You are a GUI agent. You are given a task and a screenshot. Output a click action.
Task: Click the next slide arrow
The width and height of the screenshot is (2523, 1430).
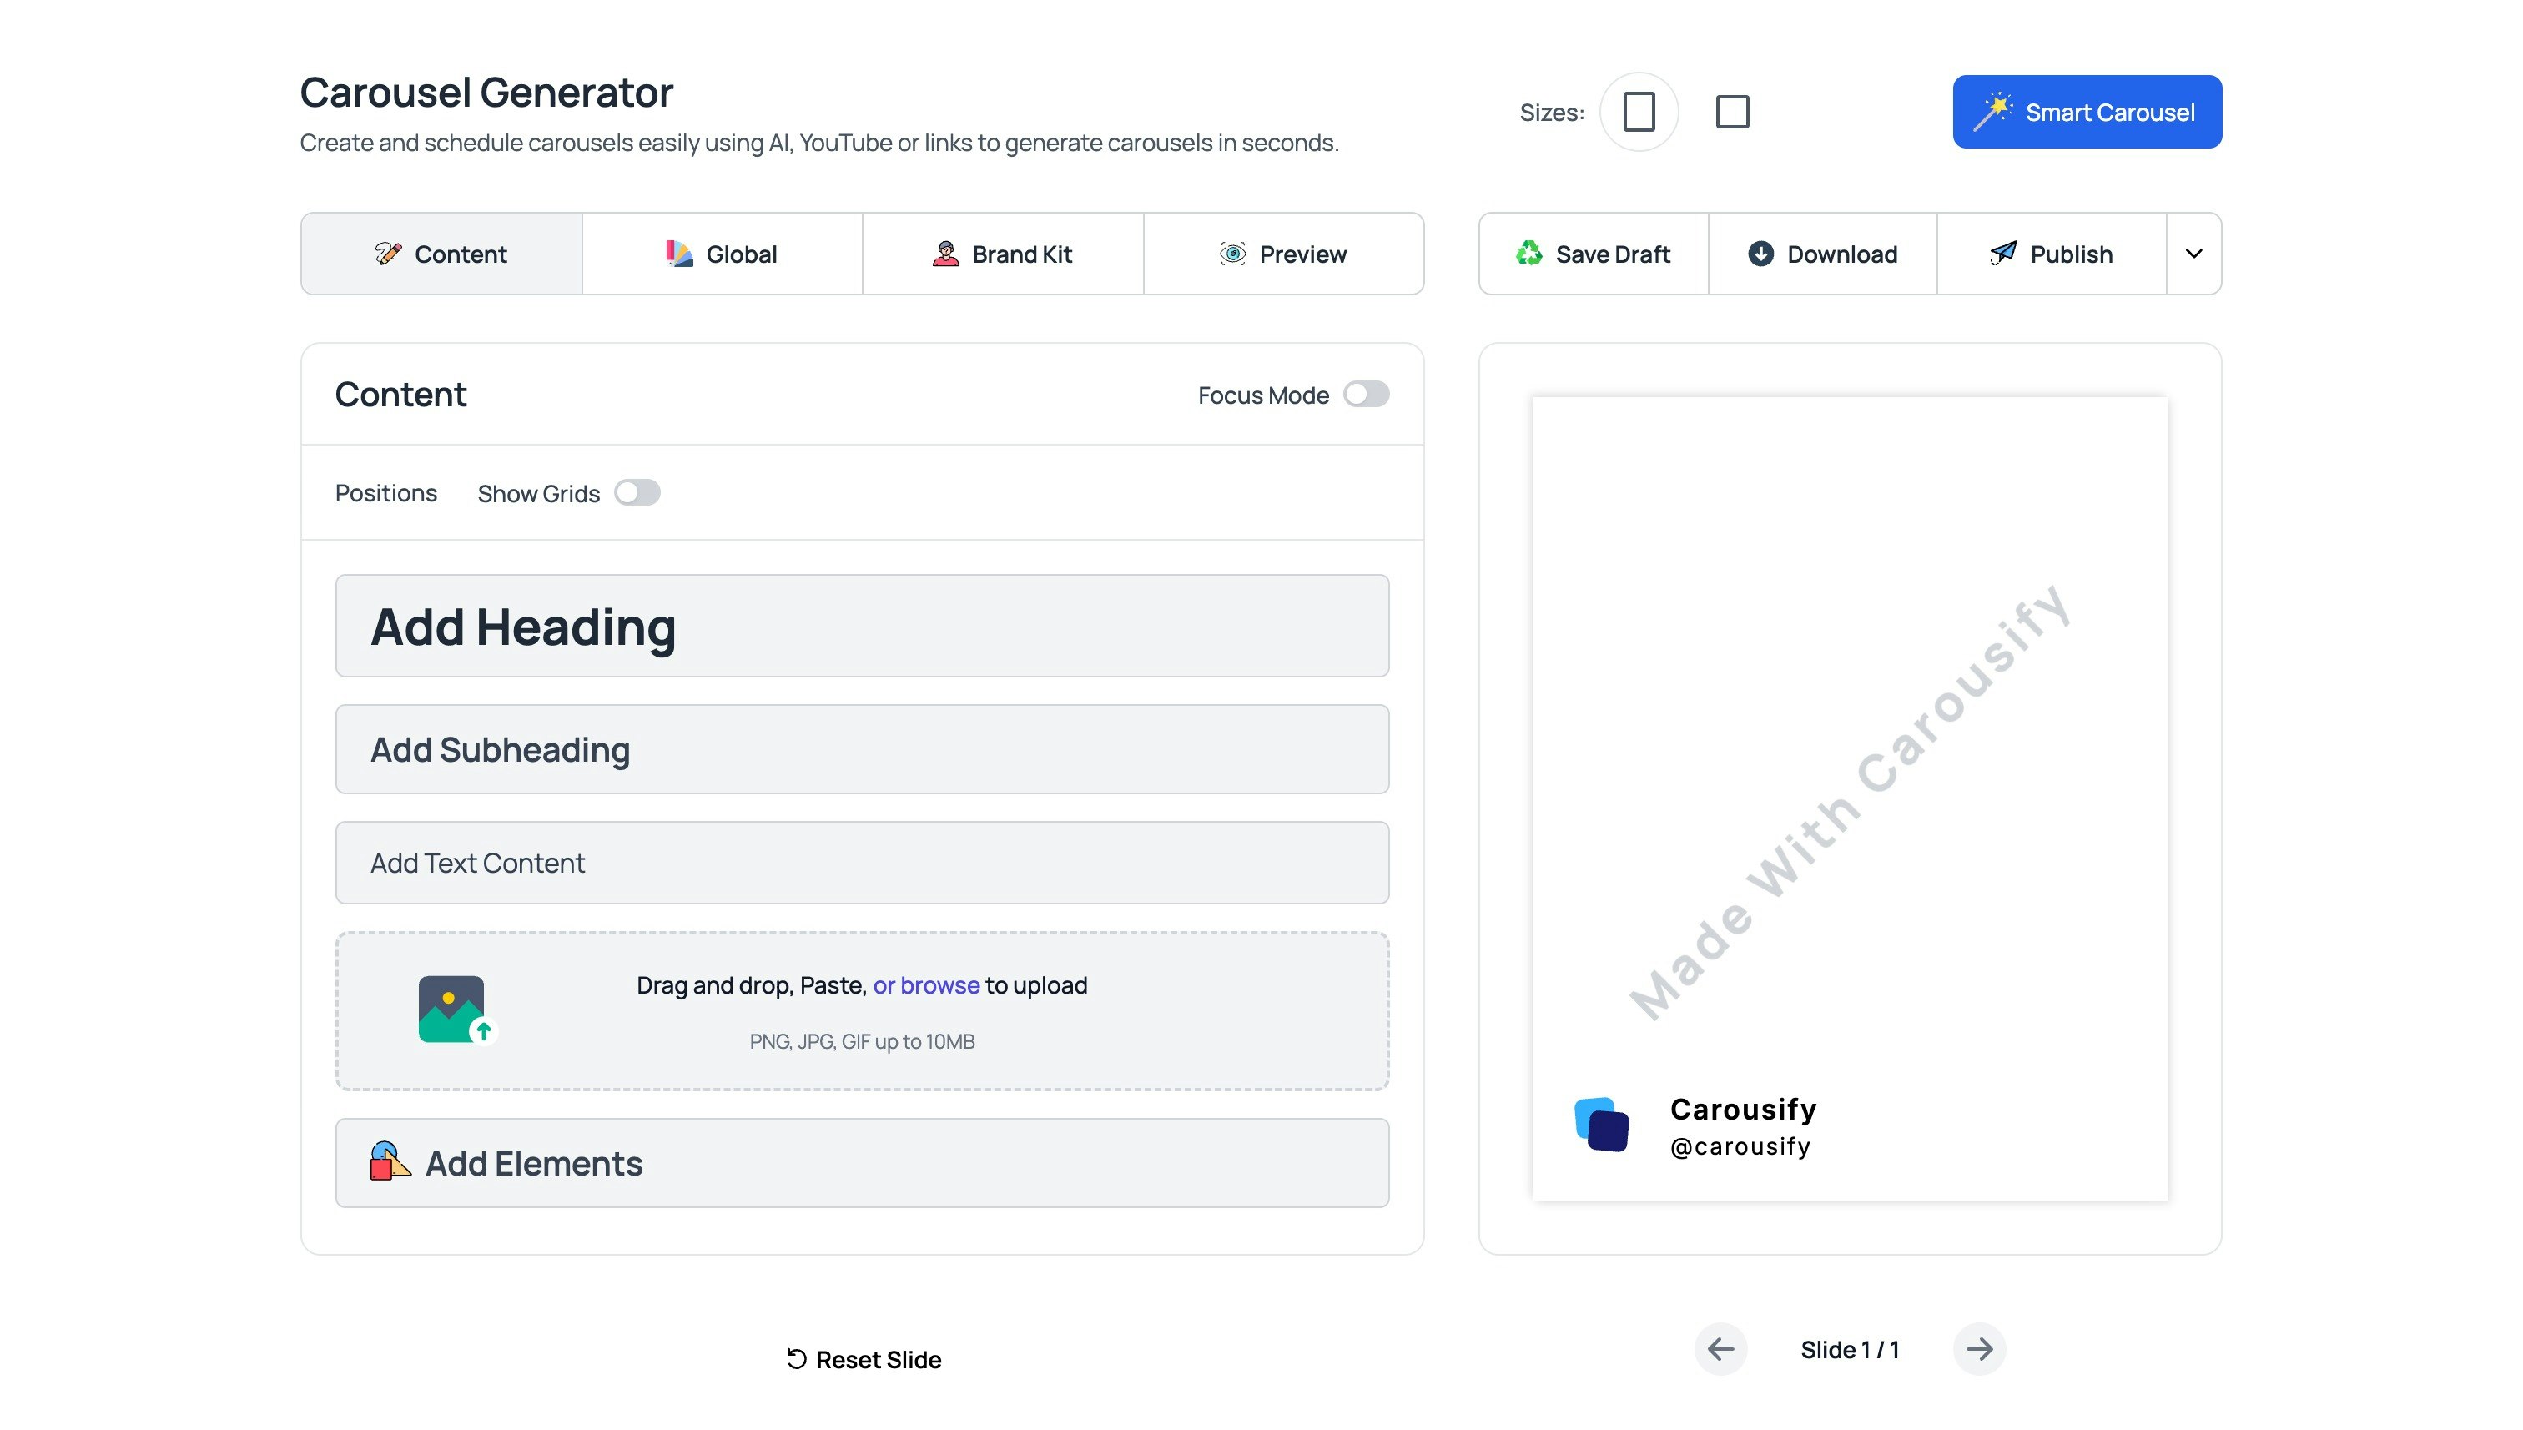pos(1980,1348)
